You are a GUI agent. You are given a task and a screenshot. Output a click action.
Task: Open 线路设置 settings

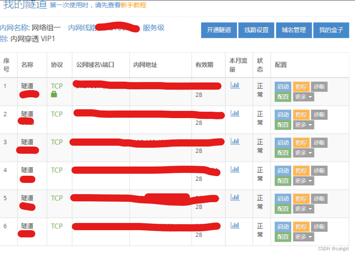point(256,30)
